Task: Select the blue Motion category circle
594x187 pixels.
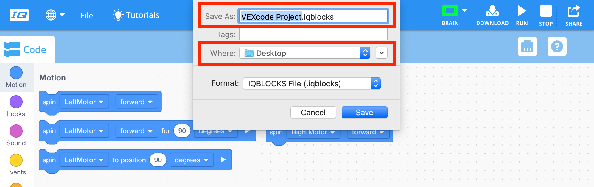Action: pos(16,73)
